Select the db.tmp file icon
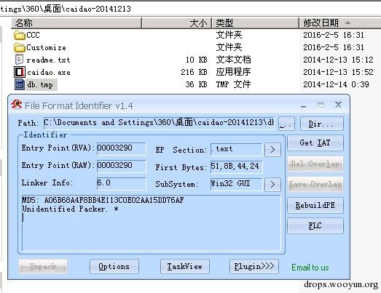 coord(20,84)
